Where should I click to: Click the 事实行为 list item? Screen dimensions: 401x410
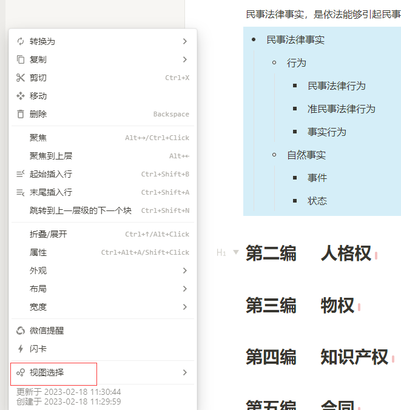tap(327, 132)
